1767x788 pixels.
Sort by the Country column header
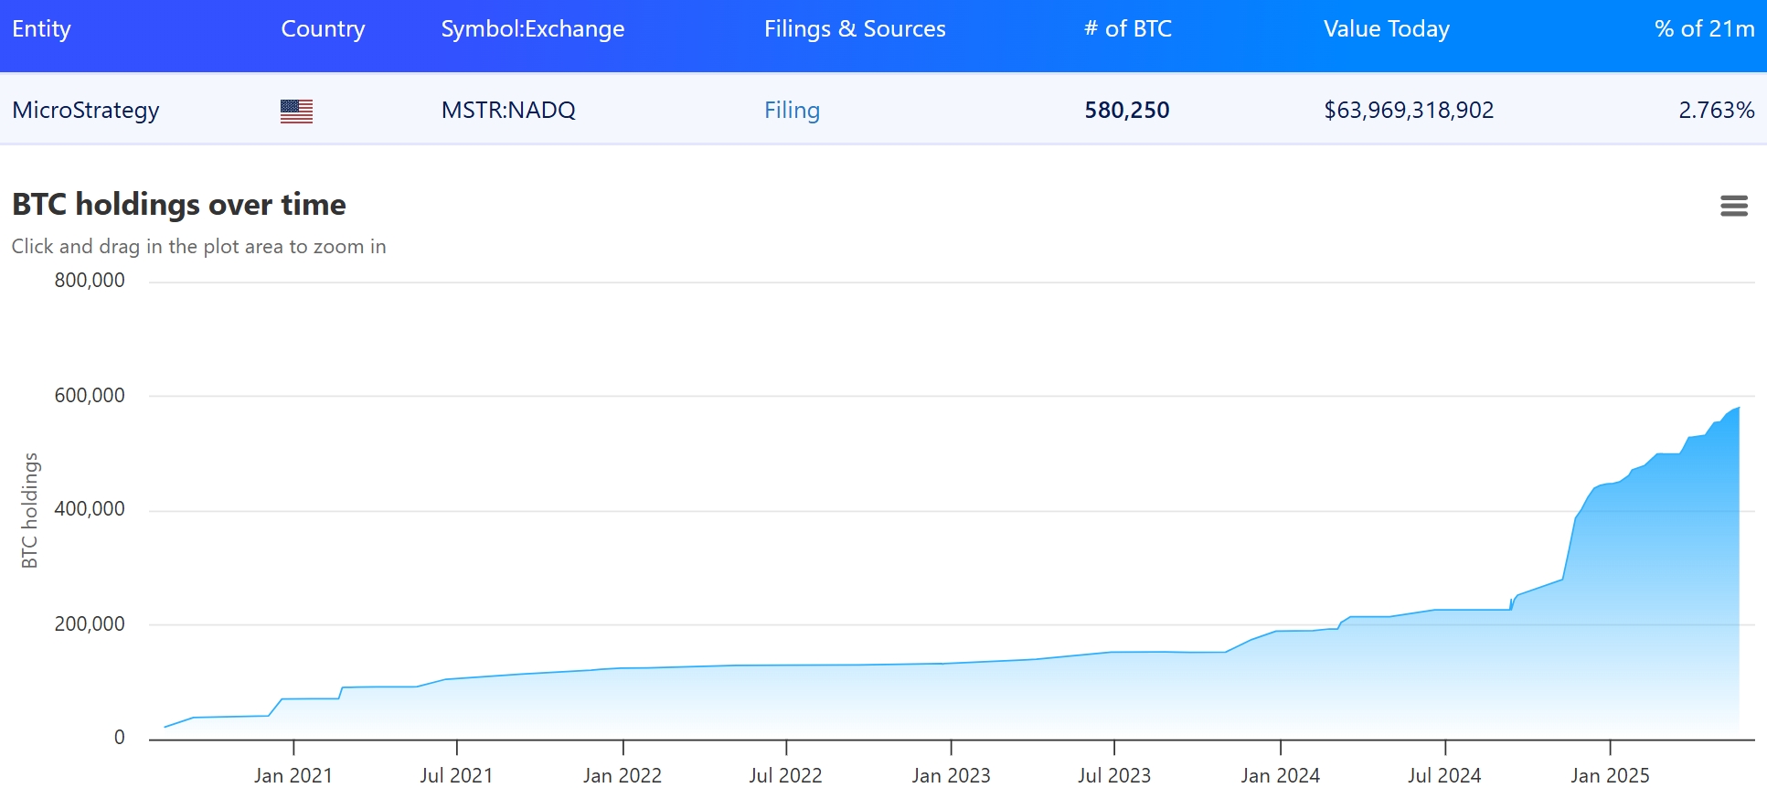pyautogui.click(x=323, y=29)
